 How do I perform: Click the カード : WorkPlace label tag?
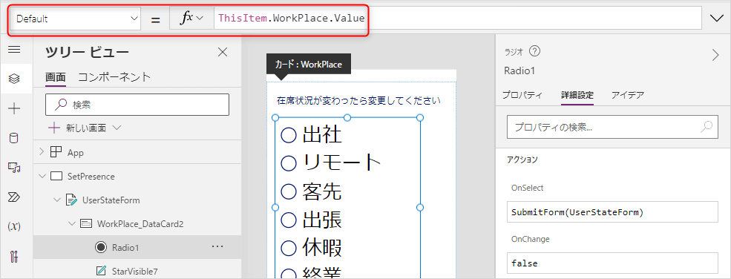(308, 65)
